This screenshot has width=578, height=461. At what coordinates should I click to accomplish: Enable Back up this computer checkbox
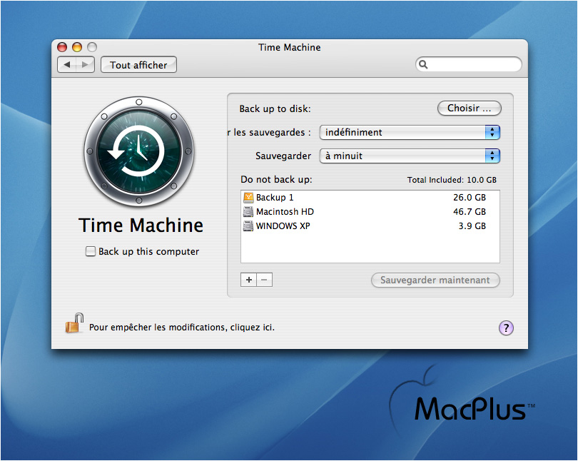(x=91, y=251)
